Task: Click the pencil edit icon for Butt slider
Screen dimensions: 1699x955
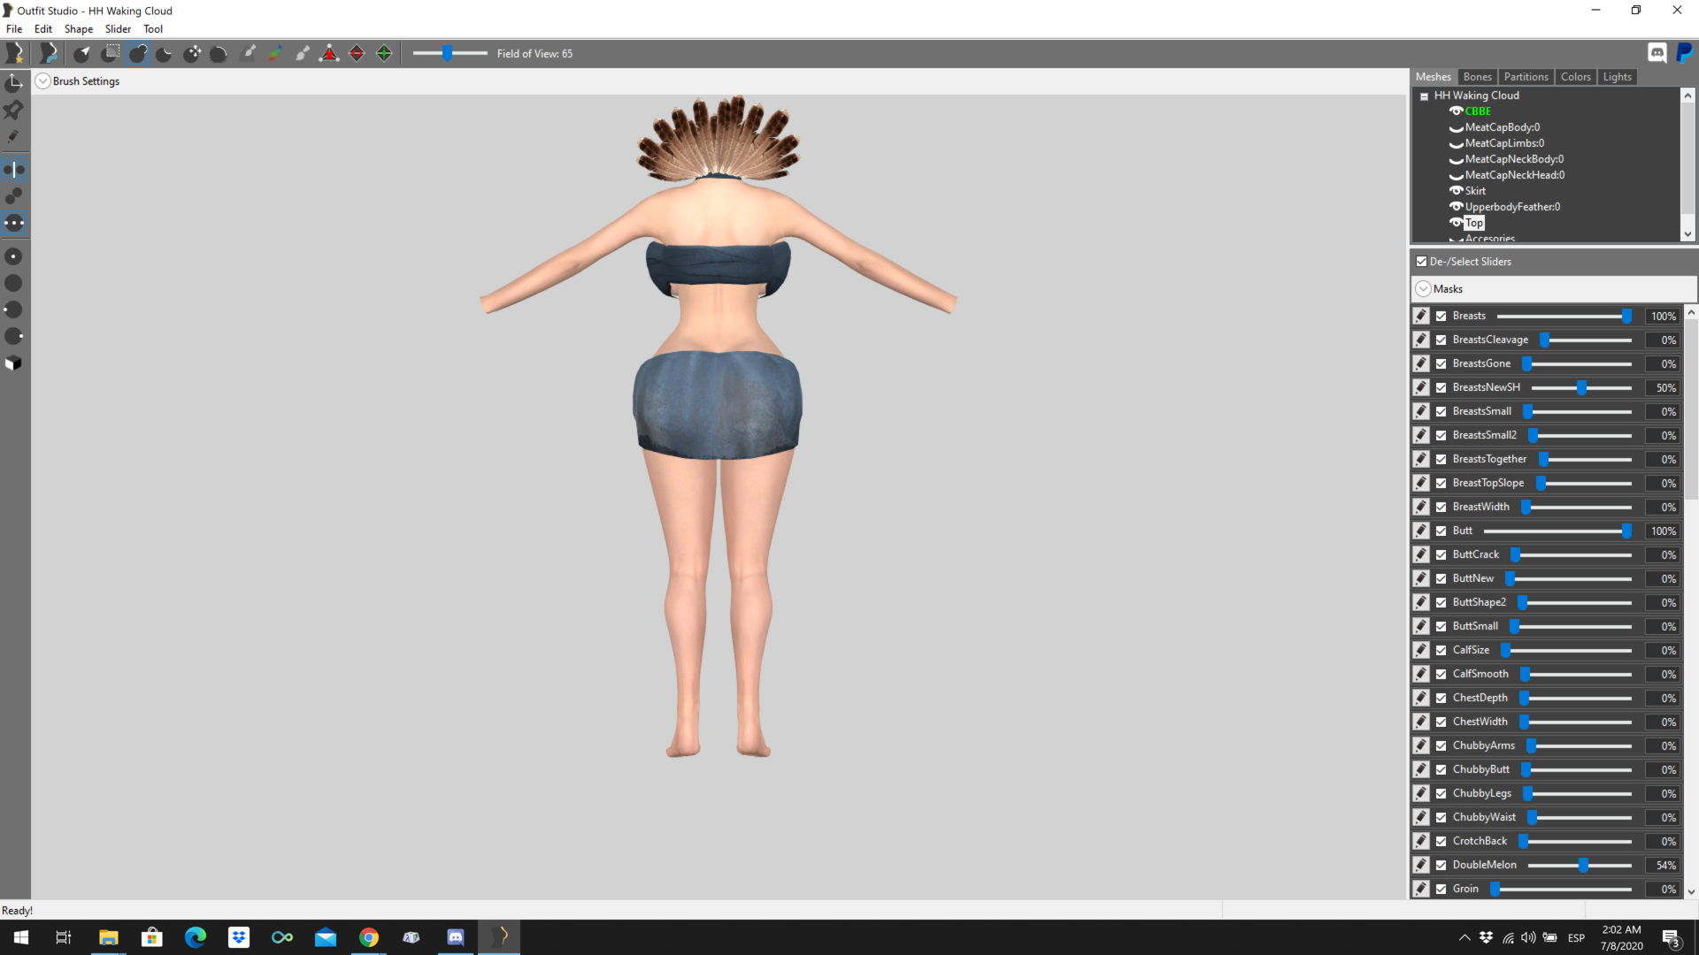Action: coord(1421,531)
